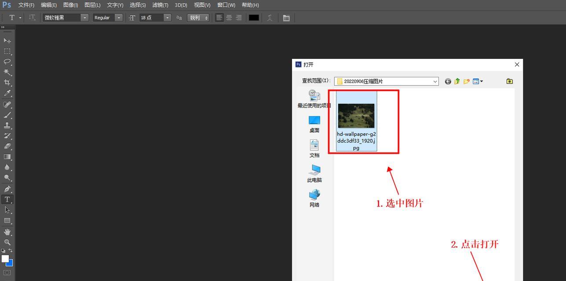Select the Zoom tool

click(7, 242)
